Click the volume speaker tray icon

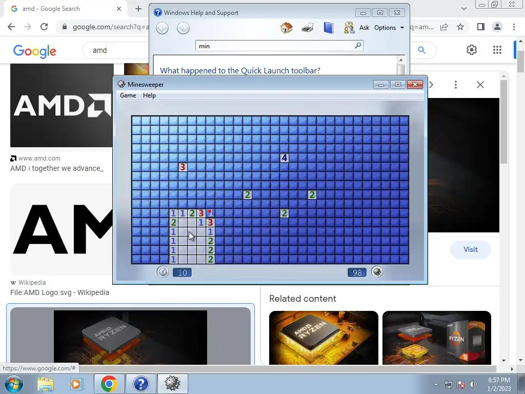[473, 384]
